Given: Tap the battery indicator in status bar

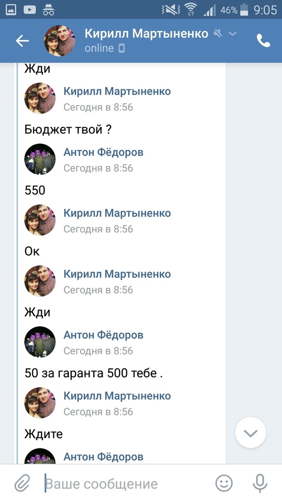Looking at the screenshot, I should pyautogui.click(x=244, y=10).
